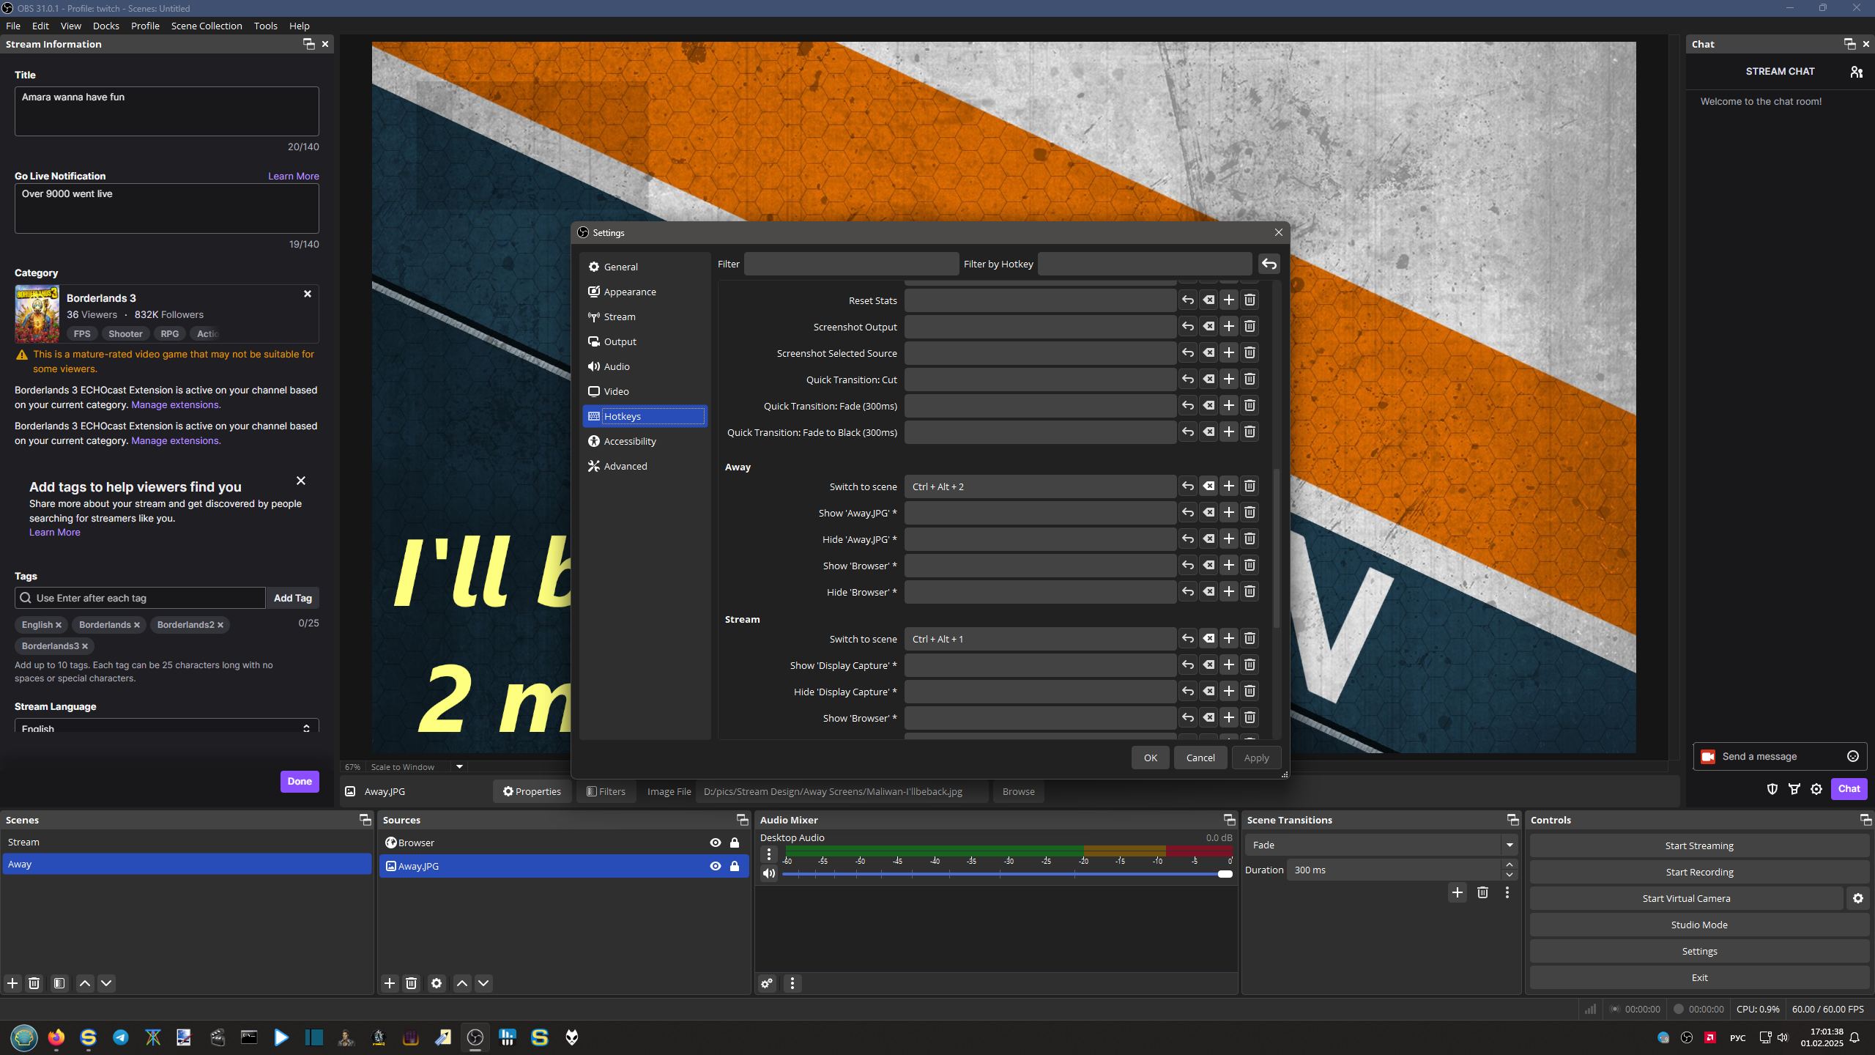This screenshot has height=1055, width=1875.
Task: Toggle Away.JPG source visibility eye
Action: tap(715, 866)
